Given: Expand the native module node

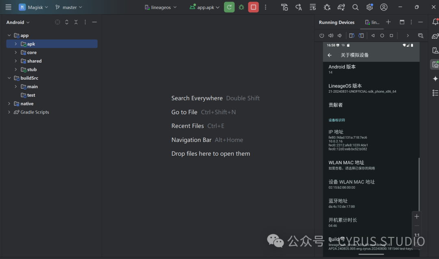Looking at the screenshot, I should point(9,104).
